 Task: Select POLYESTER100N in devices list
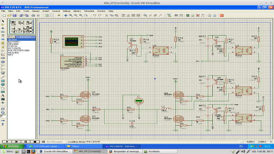tap(18, 50)
